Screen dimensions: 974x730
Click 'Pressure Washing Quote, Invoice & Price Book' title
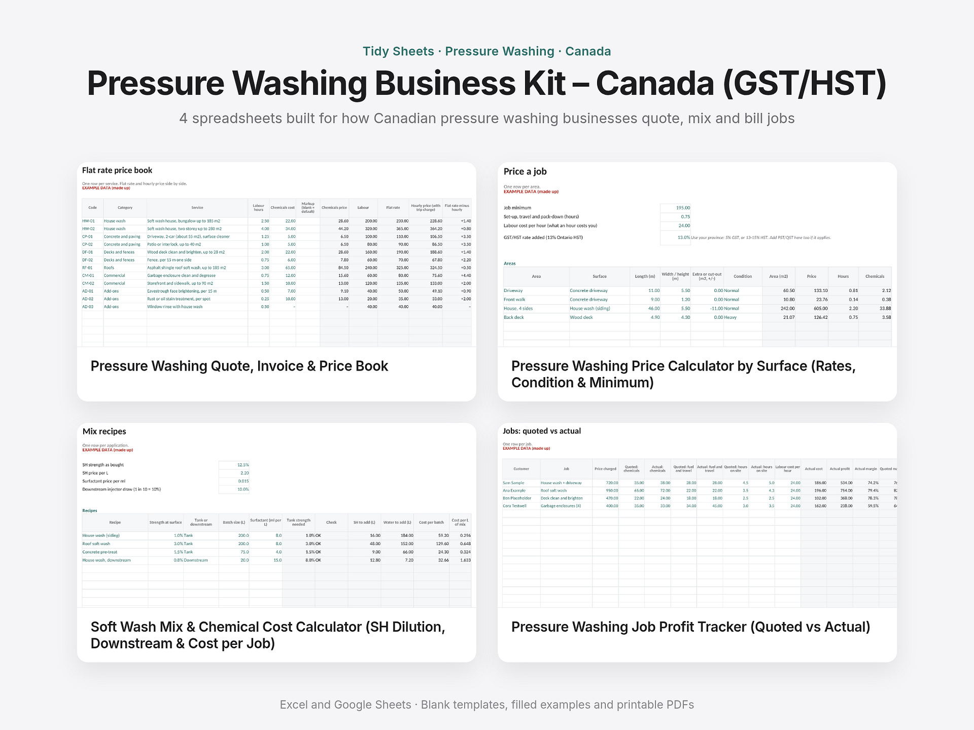point(239,366)
